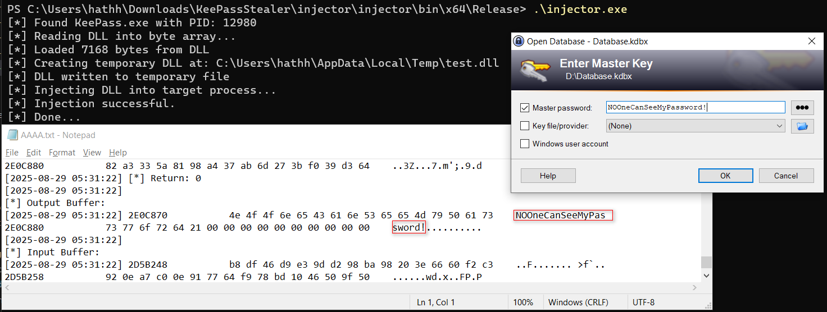The image size is (827, 312).
Task: Open Notepad File menu
Action: coord(12,153)
